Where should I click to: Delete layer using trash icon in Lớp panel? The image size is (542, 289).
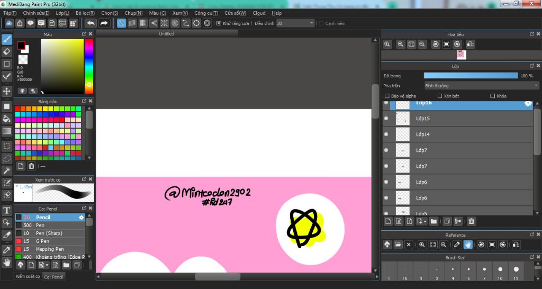pos(471,221)
